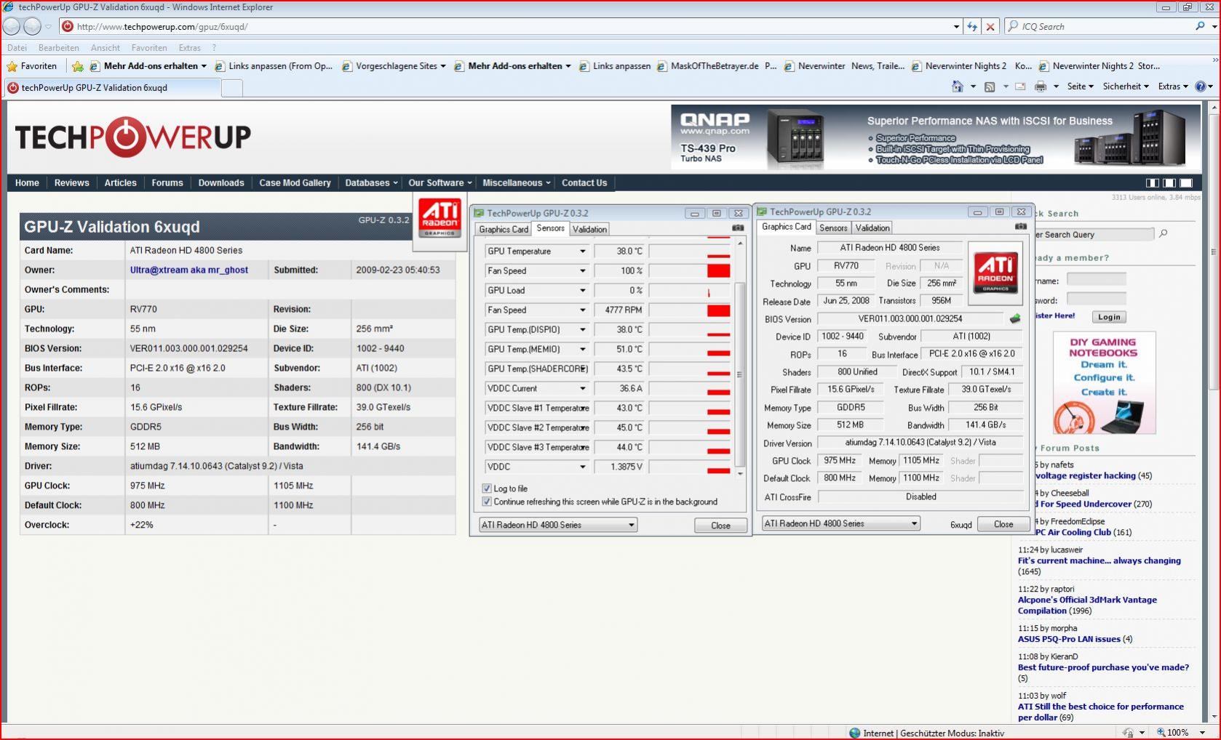Open the VDDC Current sensor dropdown

tap(582, 389)
